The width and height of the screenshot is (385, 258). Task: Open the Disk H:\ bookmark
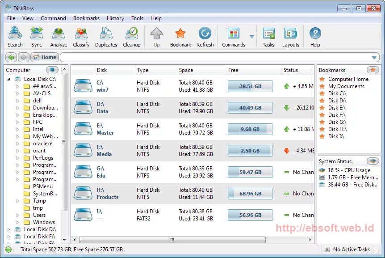pos(337,129)
